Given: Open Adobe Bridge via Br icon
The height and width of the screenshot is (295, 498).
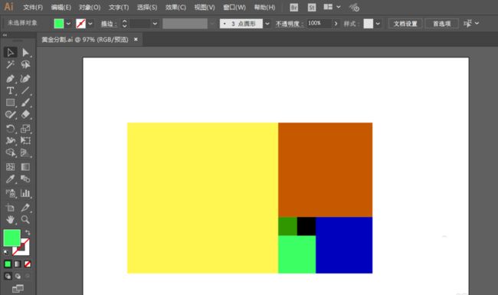Looking at the screenshot, I should (294, 8).
